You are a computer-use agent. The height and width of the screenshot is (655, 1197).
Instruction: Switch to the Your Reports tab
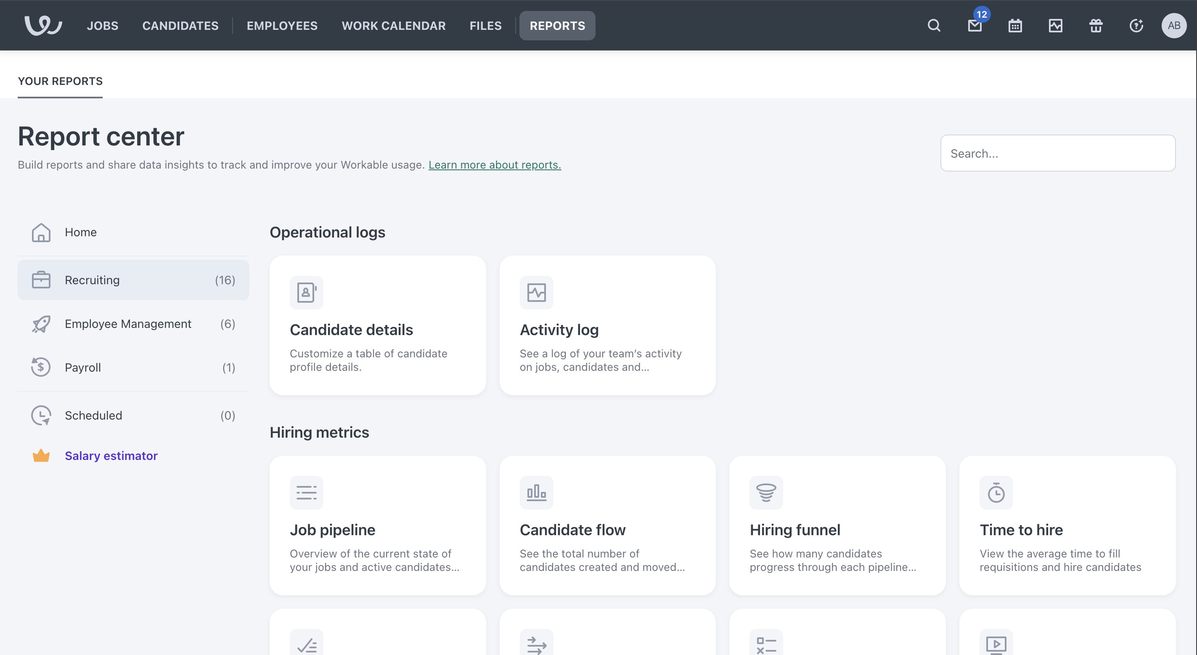point(61,81)
